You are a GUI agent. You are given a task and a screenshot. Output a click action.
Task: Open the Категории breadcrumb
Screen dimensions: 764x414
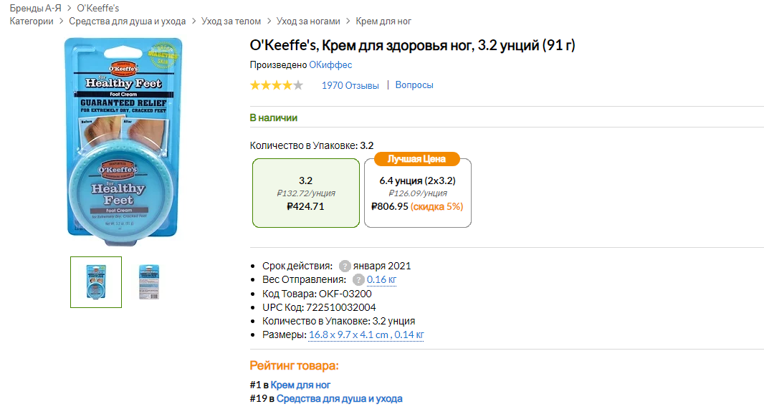32,21
